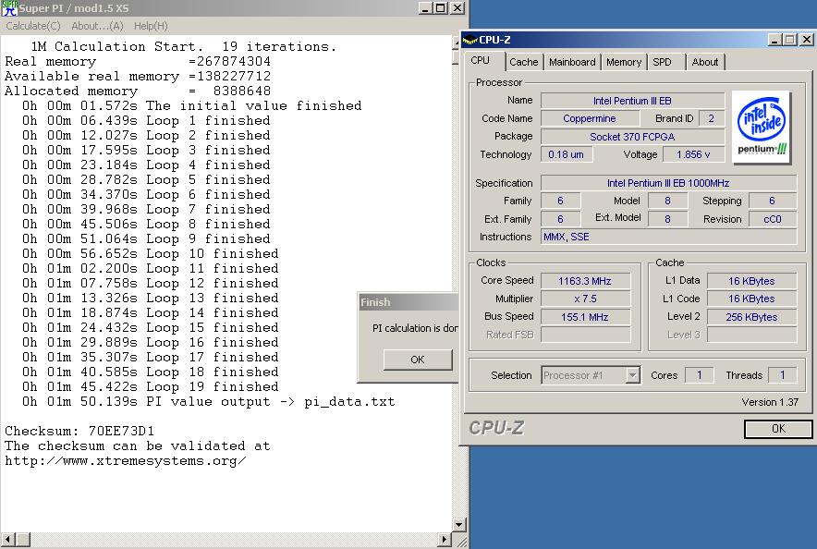Click the Brand ID value '2'
The width and height of the screenshot is (817, 549).
712,118
